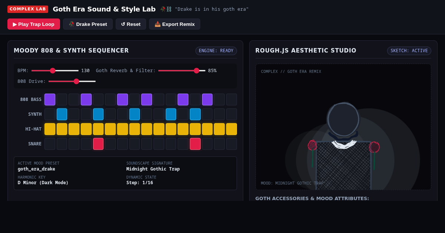The width and height of the screenshot is (445, 233).
Task: Disable SYNTH step 8
Action: [x=135, y=114]
